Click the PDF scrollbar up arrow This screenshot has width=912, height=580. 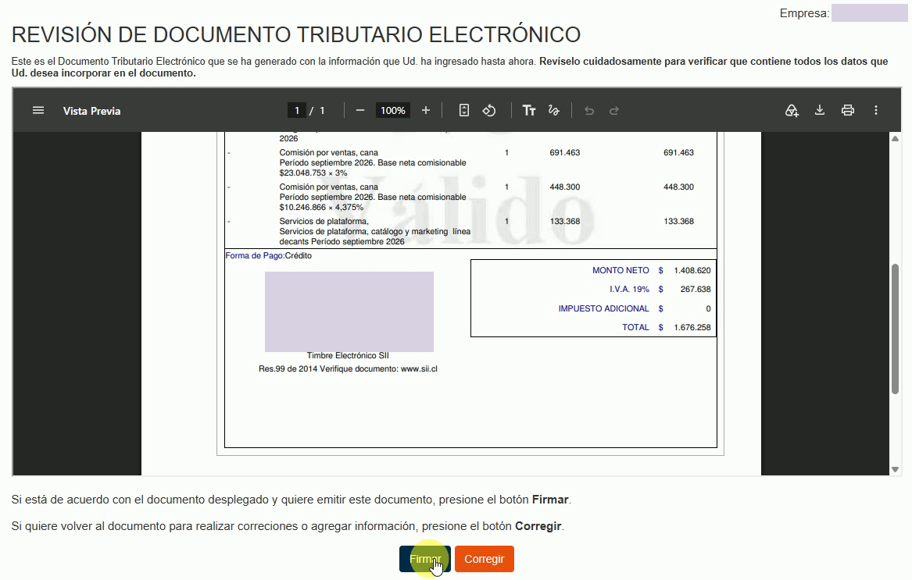(895, 138)
